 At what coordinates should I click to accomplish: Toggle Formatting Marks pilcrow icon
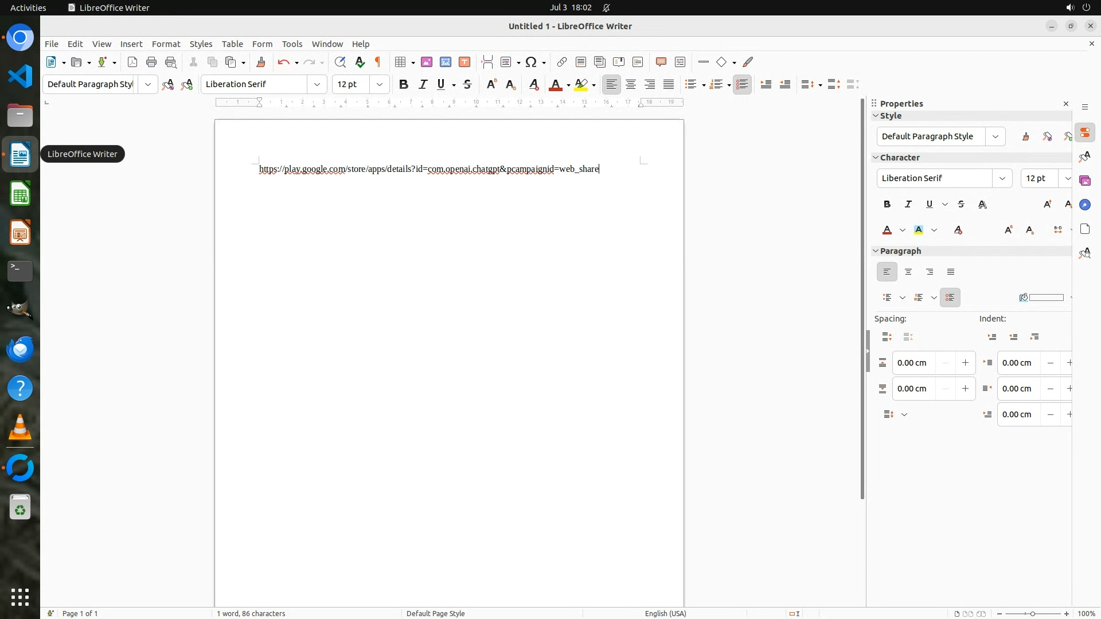tap(378, 62)
